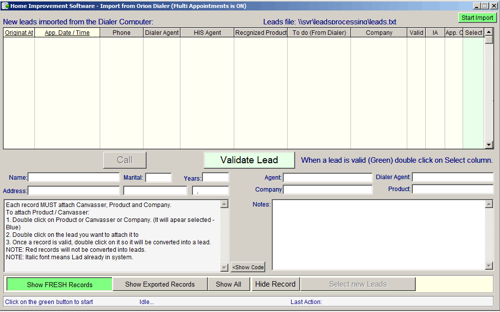Viewport: 500px width, 312px height.
Task: Click the HIS Agent column header
Action: pyautogui.click(x=207, y=32)
